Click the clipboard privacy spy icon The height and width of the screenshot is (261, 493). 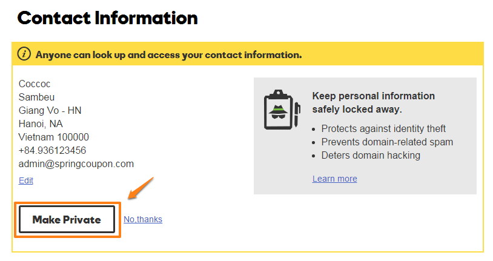click(282, 110)
